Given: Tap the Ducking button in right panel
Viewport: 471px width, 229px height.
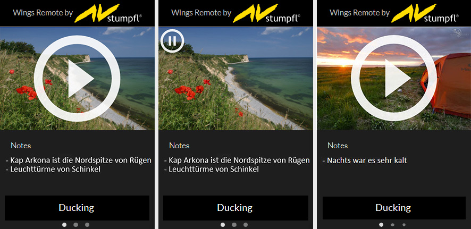Looking at the screenshot, I should (394, 208).
